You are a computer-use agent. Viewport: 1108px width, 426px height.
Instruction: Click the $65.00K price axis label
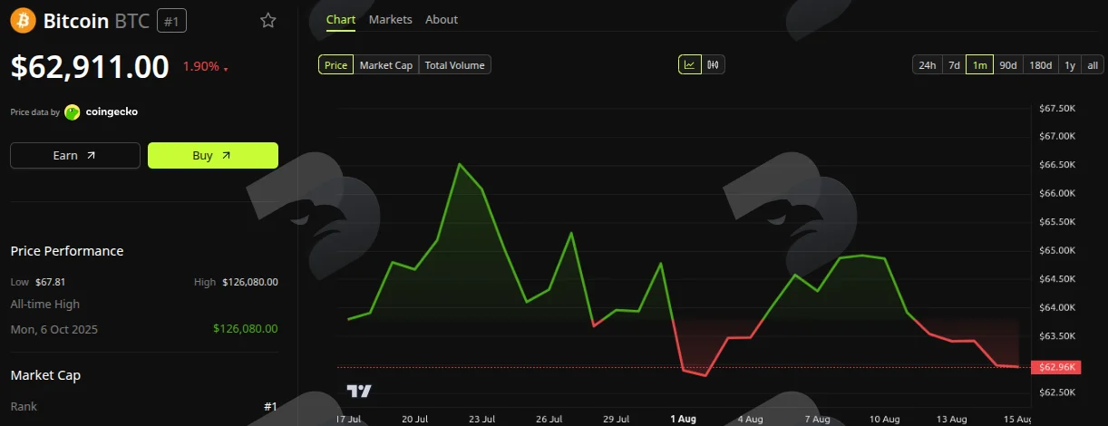pos(1057,250)
